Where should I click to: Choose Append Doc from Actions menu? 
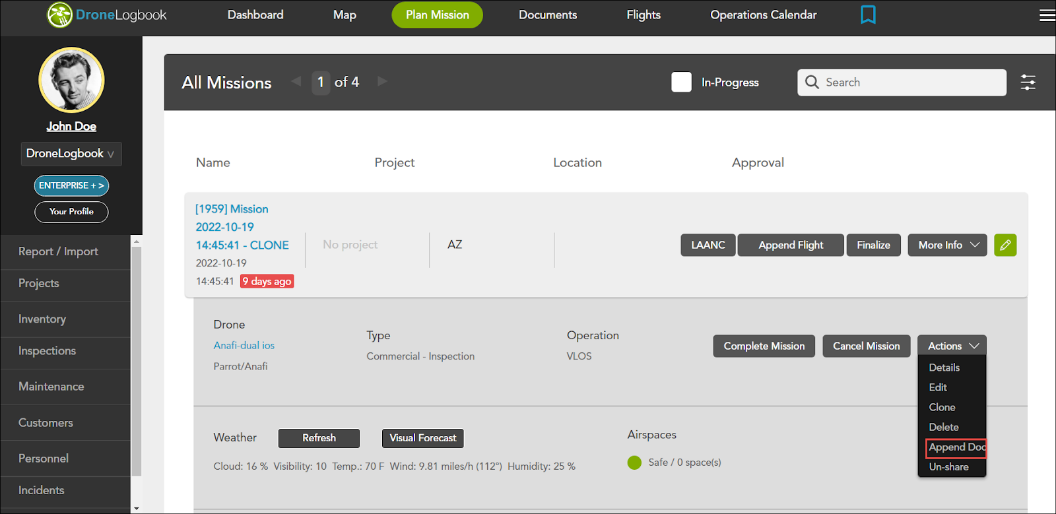[x=956, y=447]
